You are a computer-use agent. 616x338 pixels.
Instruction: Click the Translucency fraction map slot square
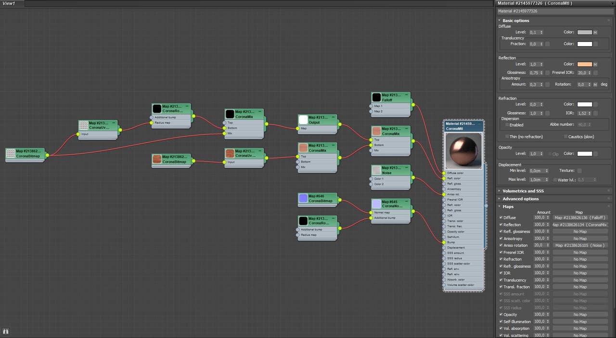(x=547, y=44)
